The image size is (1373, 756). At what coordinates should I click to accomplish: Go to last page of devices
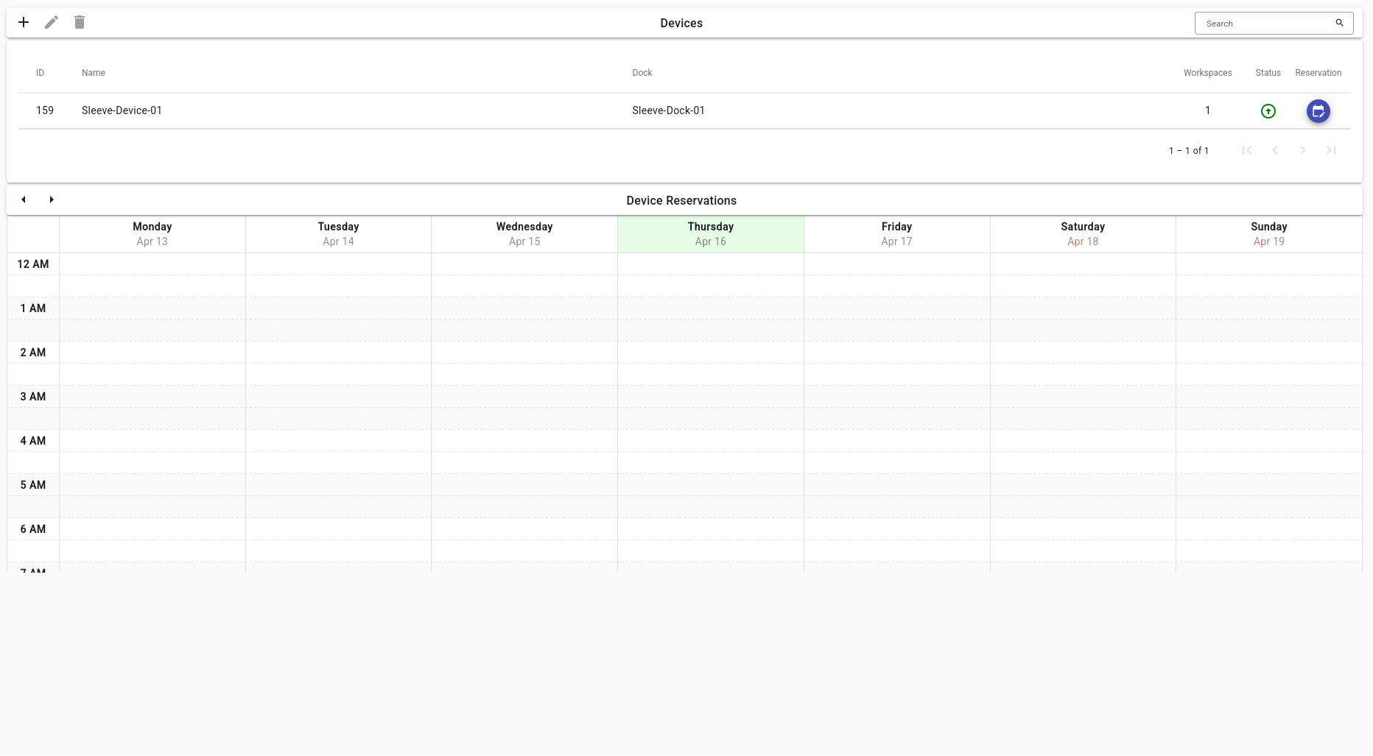point(1330,150)
